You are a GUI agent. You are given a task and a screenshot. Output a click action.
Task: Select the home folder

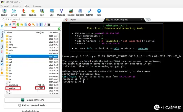[x=32, y=45]
